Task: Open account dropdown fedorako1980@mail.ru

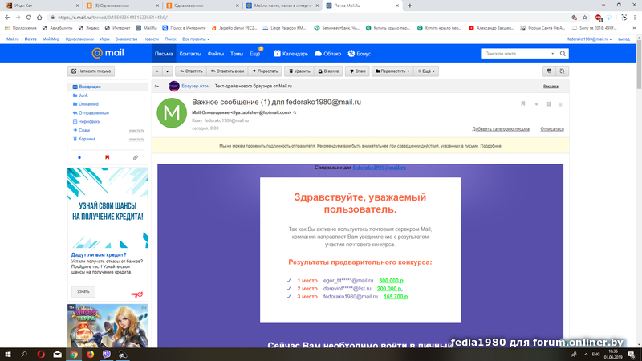Action: (589, 39)
